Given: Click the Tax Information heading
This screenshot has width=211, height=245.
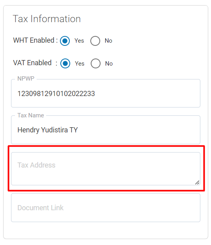Looking at the screenshot, I should (47, 19).
